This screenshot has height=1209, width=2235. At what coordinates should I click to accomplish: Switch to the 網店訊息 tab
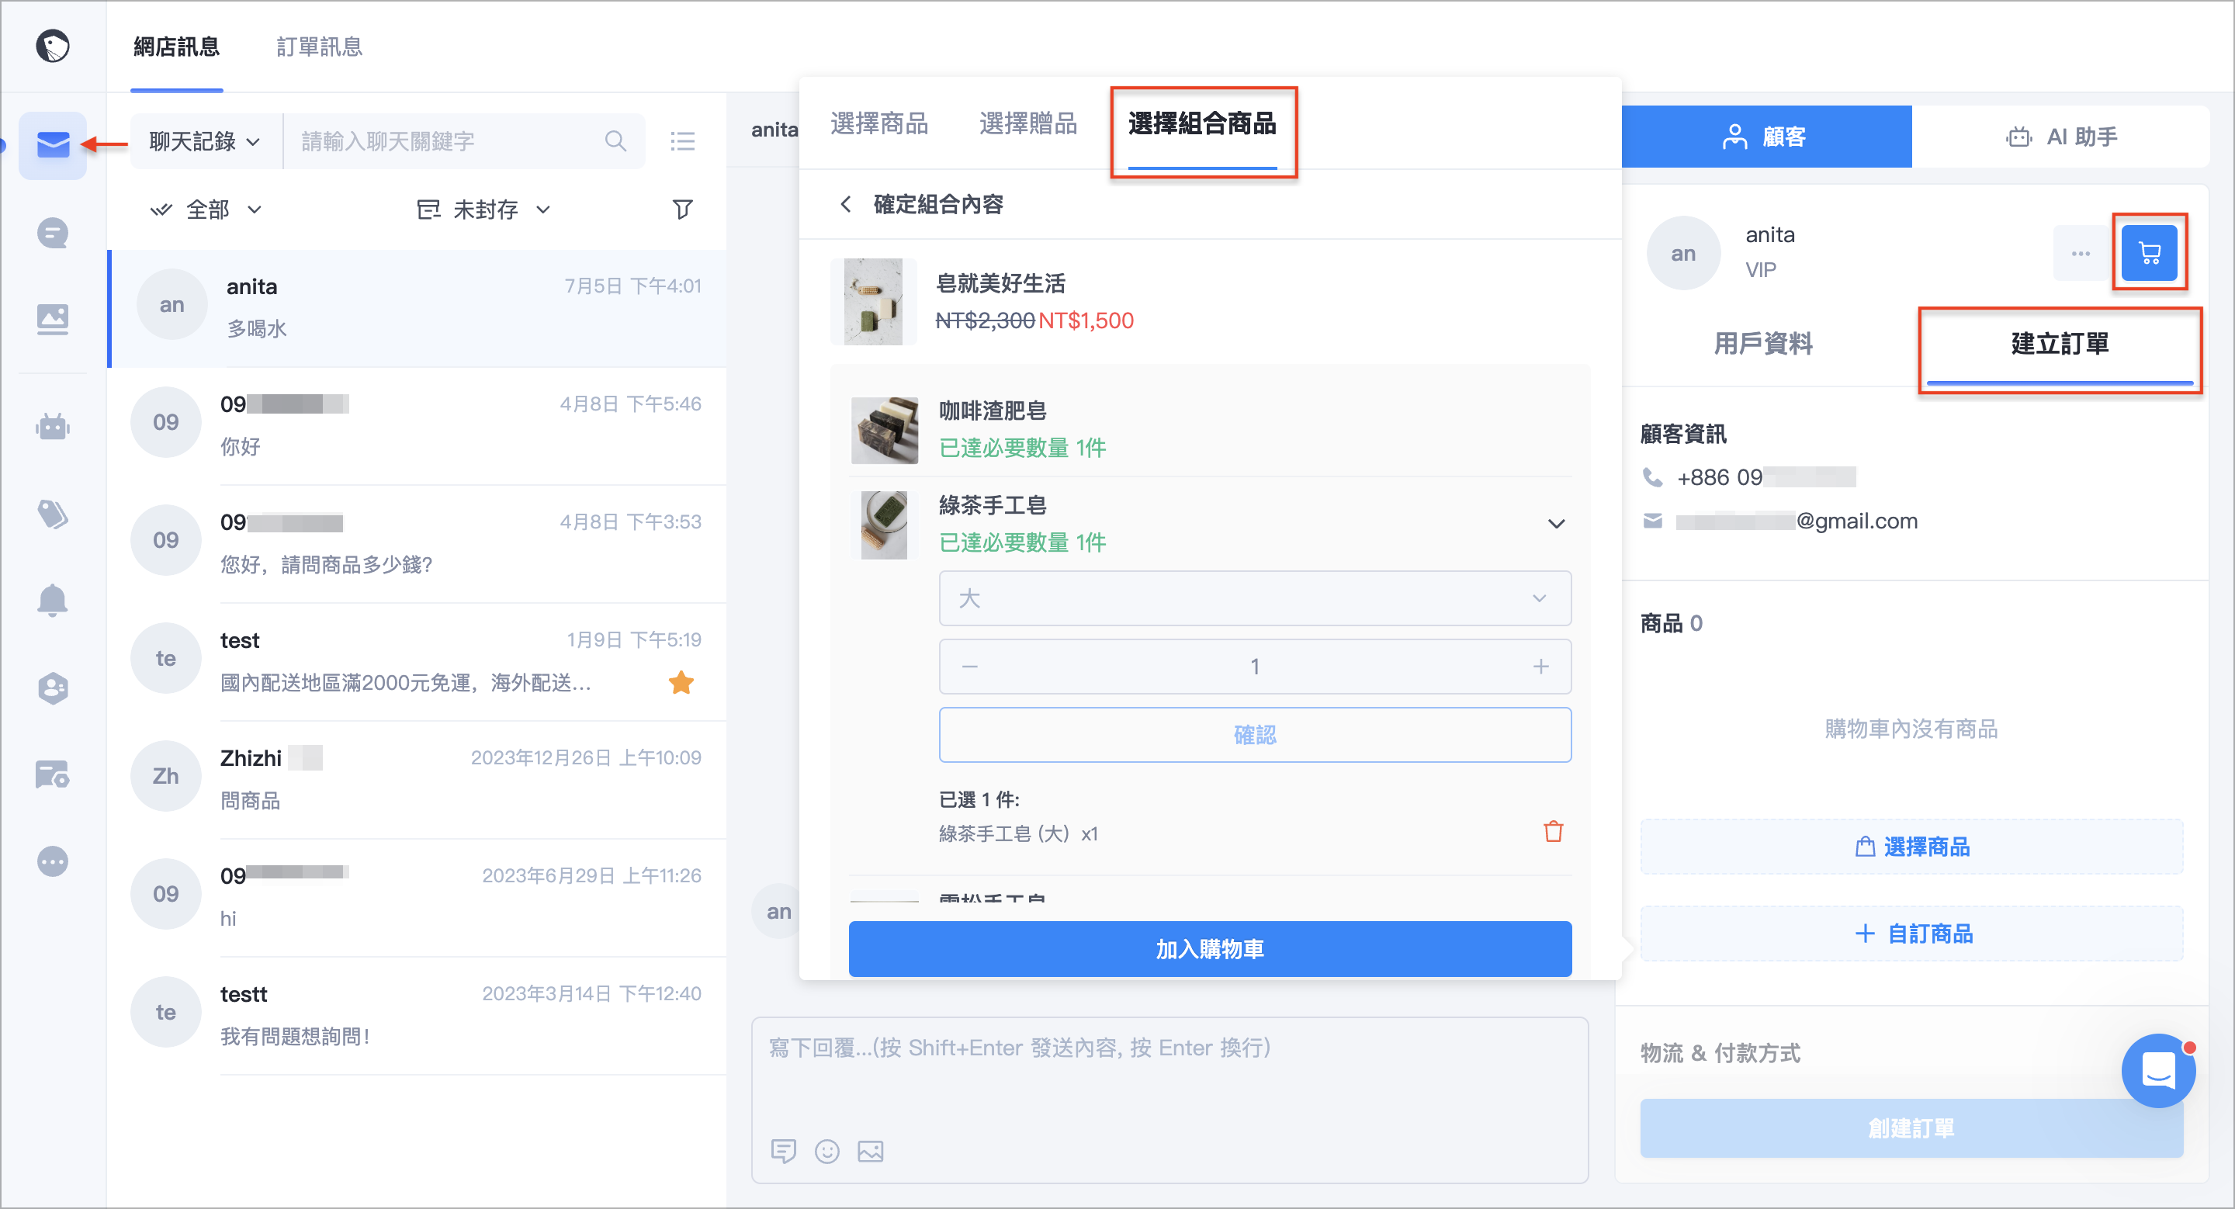(177, 47)
